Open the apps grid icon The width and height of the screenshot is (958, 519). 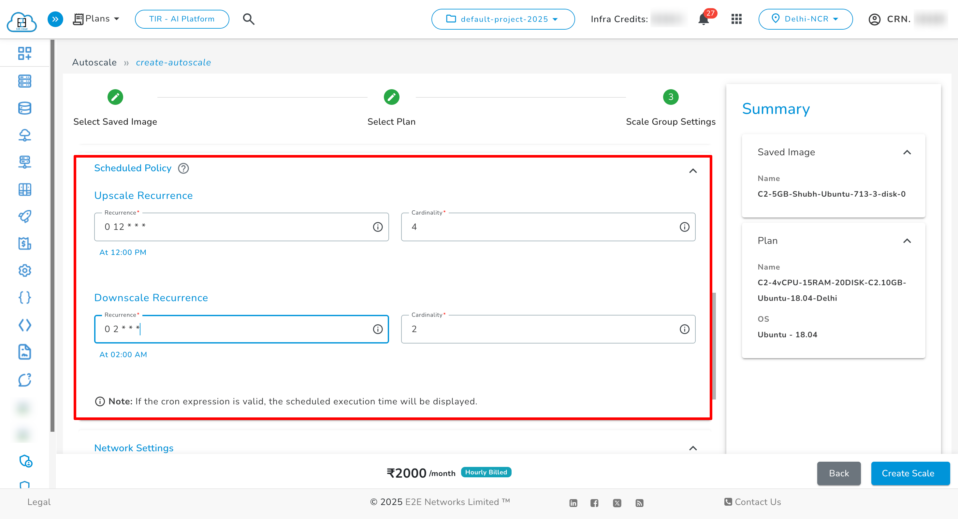[736, 19]
